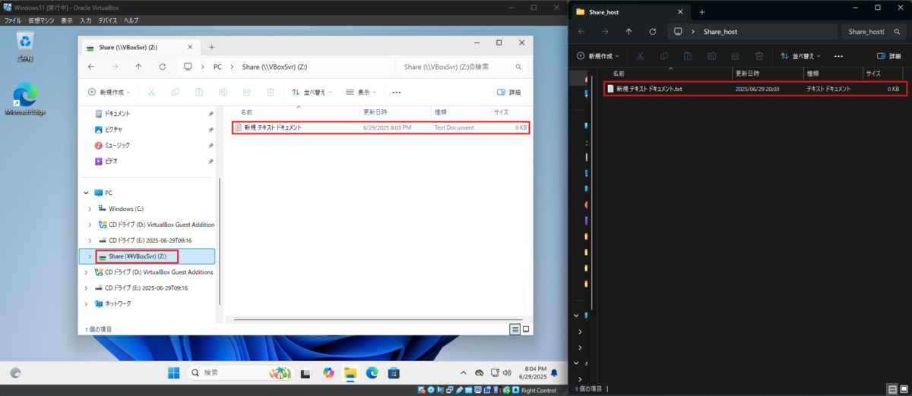
Task: Click Share icon in Share_host toolbar
Action: [x=735, y=56]
